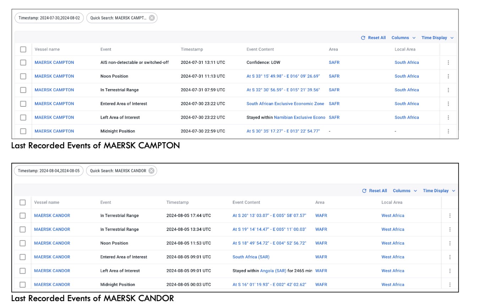Viewport: 478px width, 305px height.
Task: Tick checkbox for CANDOR Entered Area of Interest
Action: pos(23,257)
